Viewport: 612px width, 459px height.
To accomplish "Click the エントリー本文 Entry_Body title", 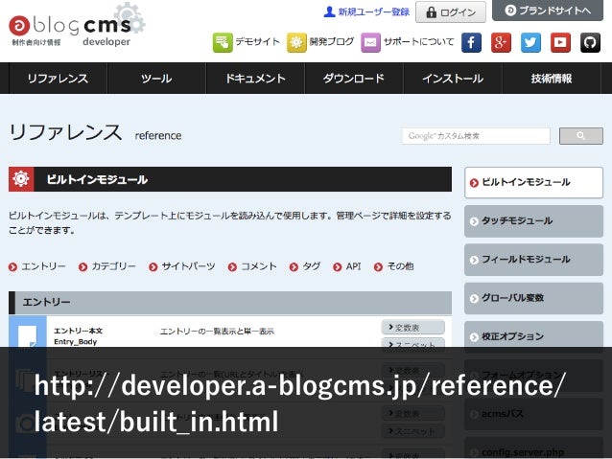I will 78,336.
